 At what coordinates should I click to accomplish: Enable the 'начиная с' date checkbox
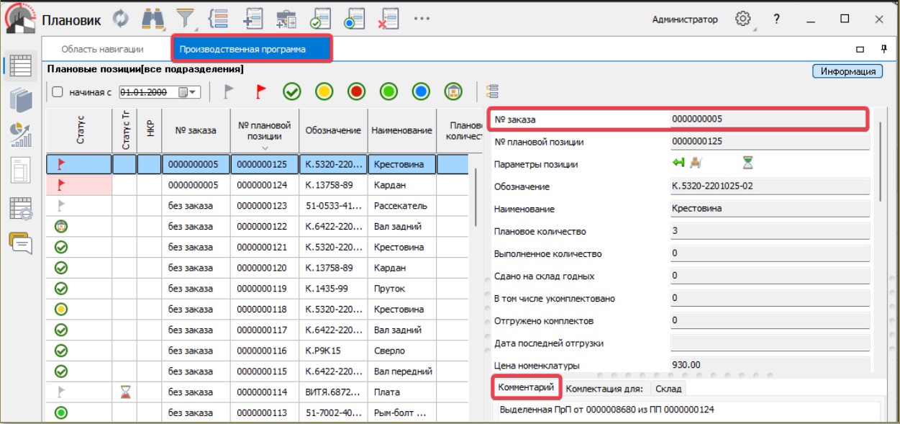(x=58, y=92)
